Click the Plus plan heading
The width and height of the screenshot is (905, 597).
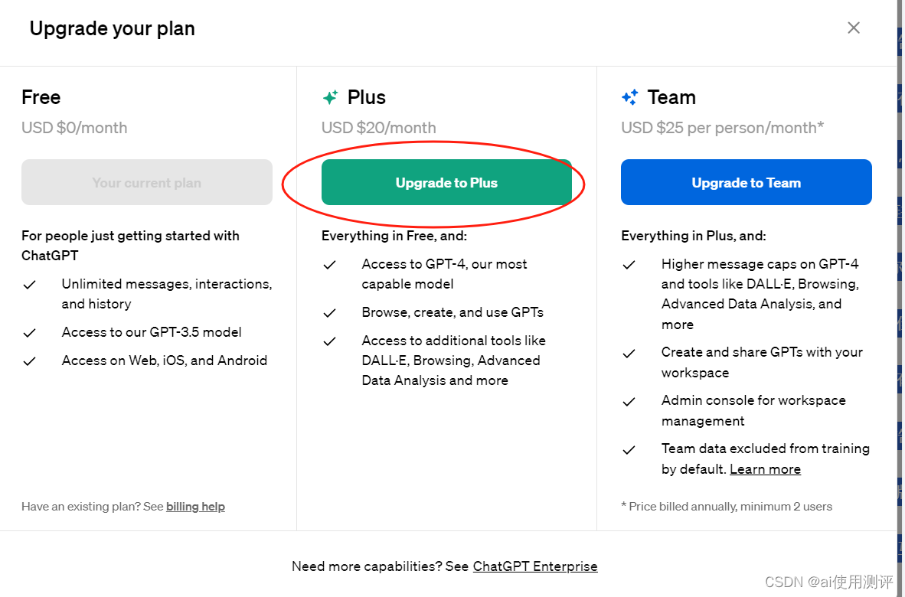(x=366, y=97)
